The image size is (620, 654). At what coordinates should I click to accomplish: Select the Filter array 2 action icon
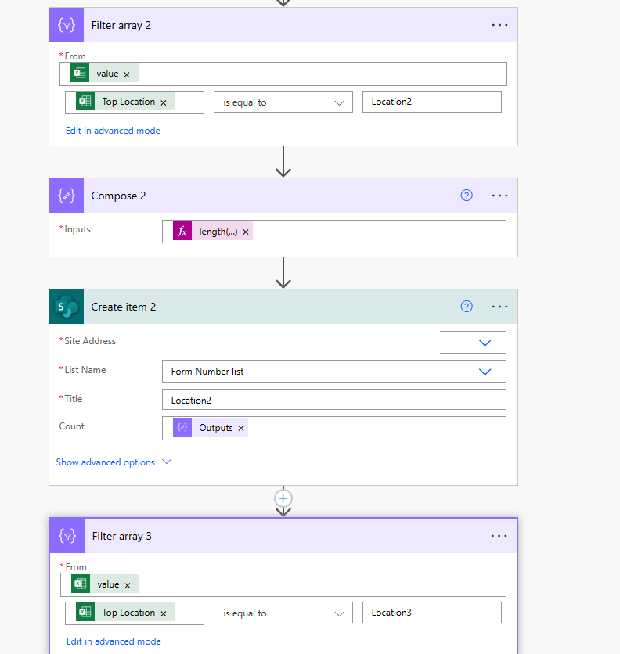pos(67,24)
